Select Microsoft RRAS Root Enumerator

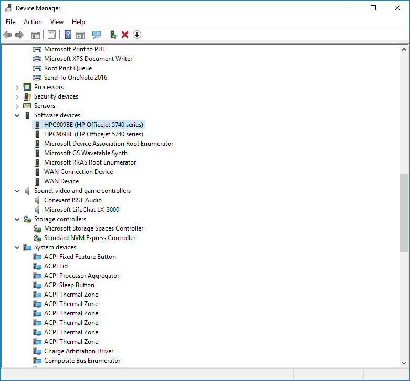90,162
